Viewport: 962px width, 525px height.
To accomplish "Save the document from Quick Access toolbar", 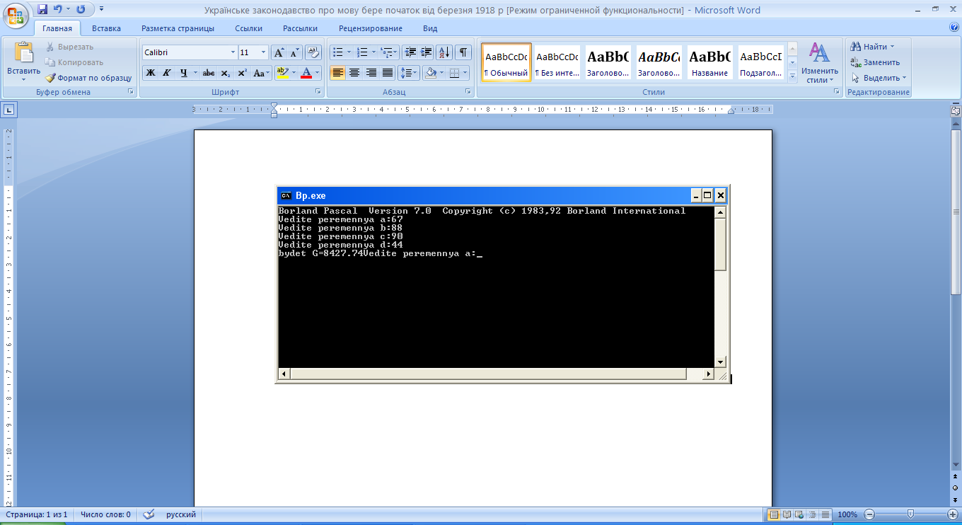I will pyautogui.click(x=42, y=10).
